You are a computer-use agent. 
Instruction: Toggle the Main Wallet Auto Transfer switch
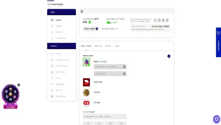(109, 23)
